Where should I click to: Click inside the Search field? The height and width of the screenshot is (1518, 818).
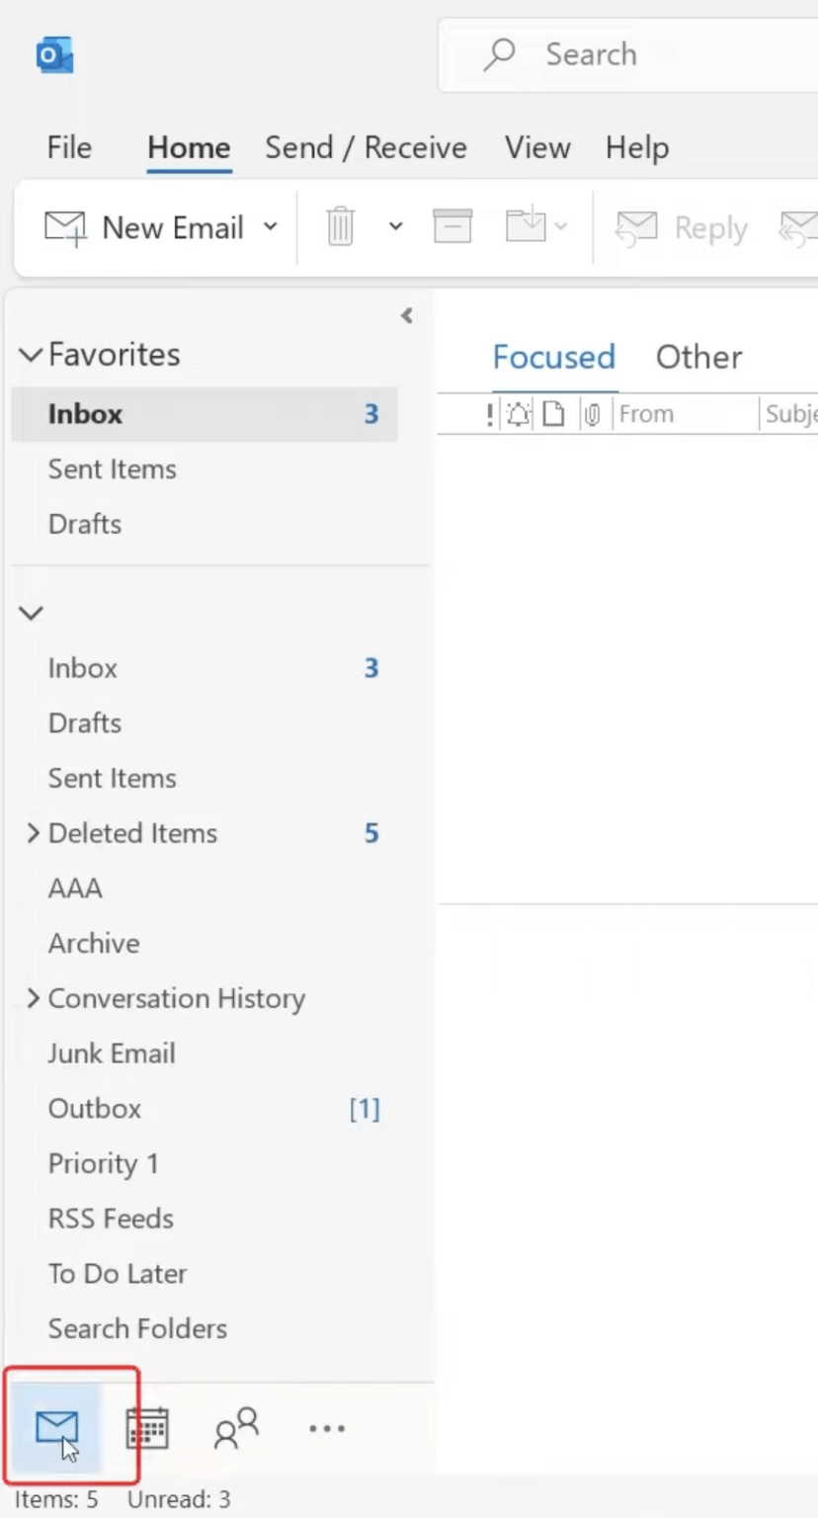[x=632, y=54]
